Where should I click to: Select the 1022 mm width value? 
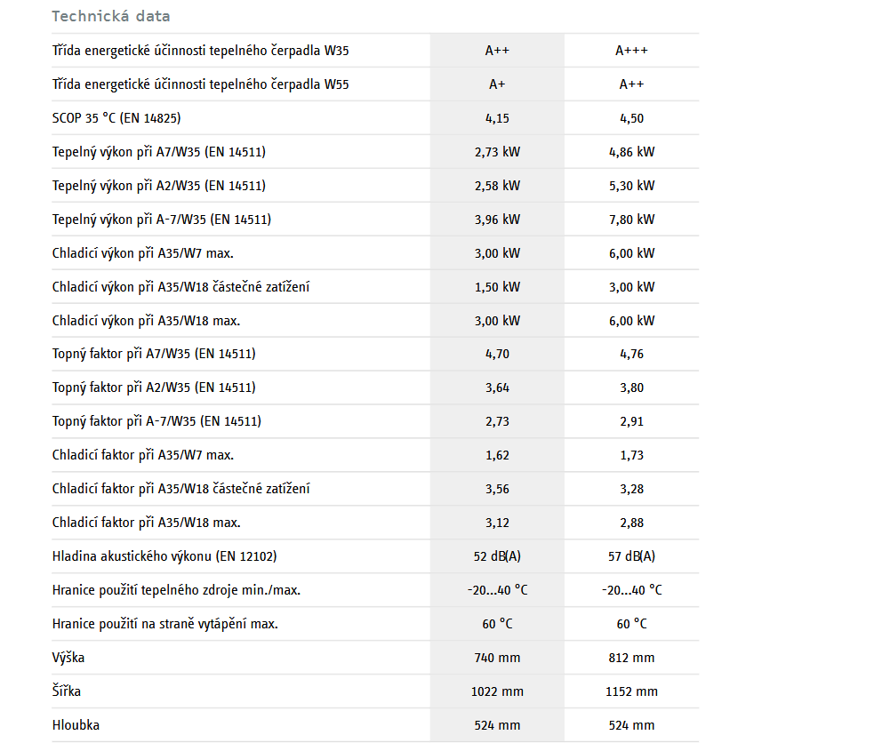click(x=497, y=691)
